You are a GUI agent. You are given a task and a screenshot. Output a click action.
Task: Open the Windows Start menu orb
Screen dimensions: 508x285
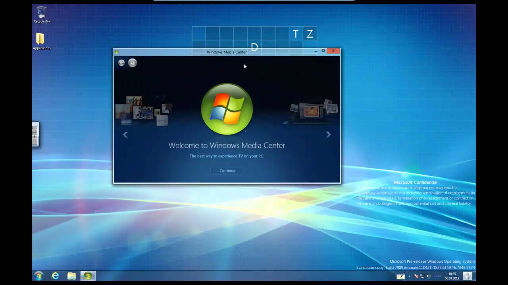point(39,276)
